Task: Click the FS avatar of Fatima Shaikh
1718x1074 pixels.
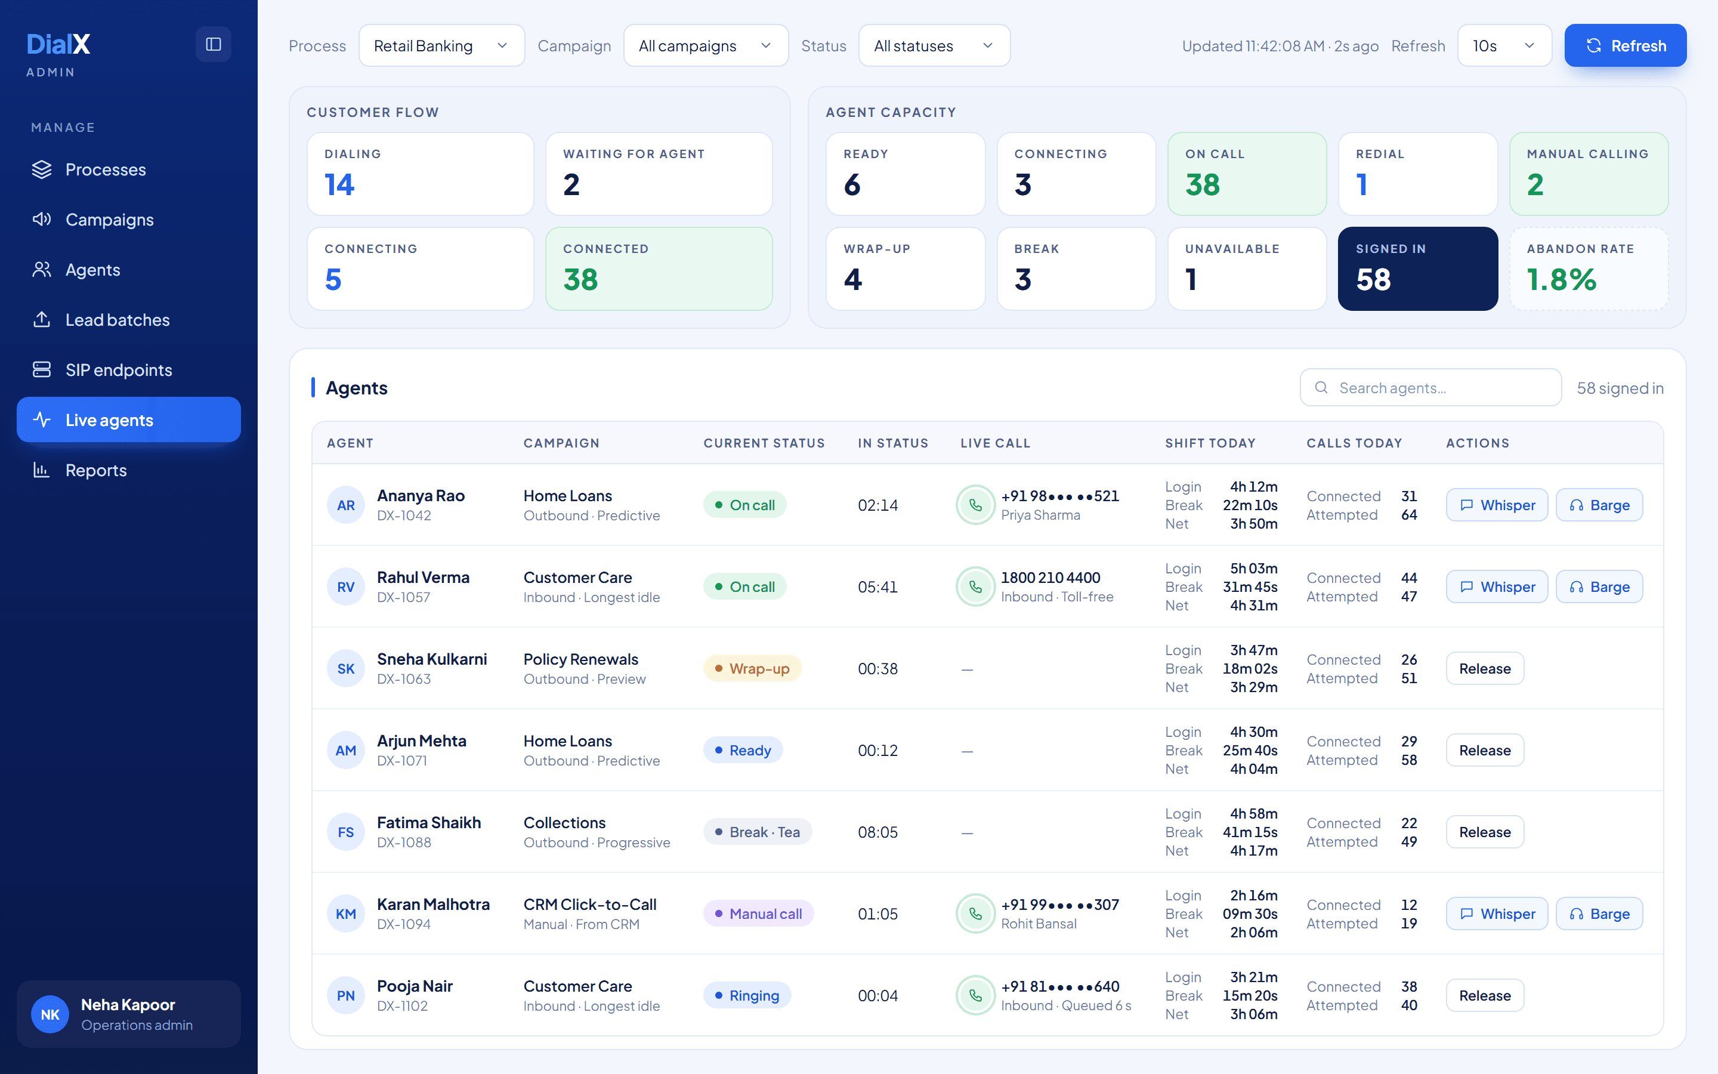Action: click(346, 832)
